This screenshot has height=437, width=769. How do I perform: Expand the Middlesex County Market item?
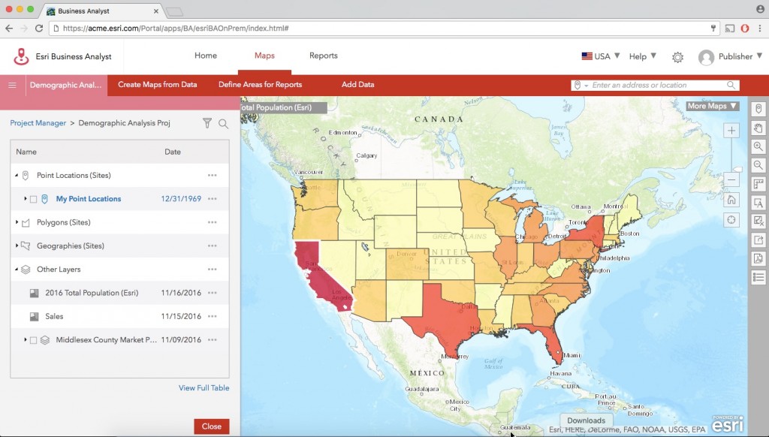pos(25,339)
